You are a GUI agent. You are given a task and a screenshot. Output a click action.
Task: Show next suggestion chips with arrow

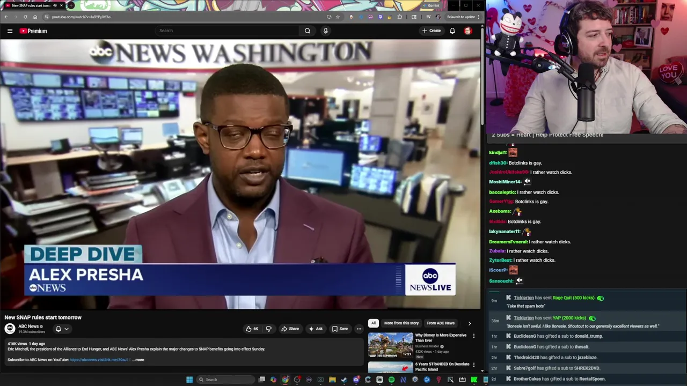coord(470,323)
